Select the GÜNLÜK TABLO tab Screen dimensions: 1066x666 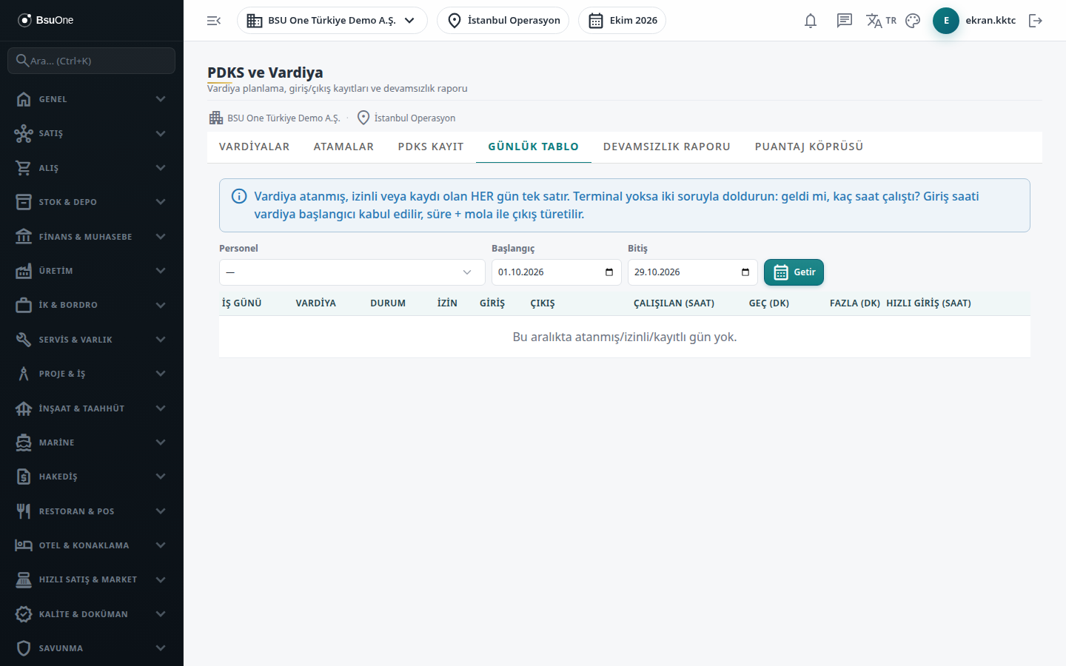(534, 147)
